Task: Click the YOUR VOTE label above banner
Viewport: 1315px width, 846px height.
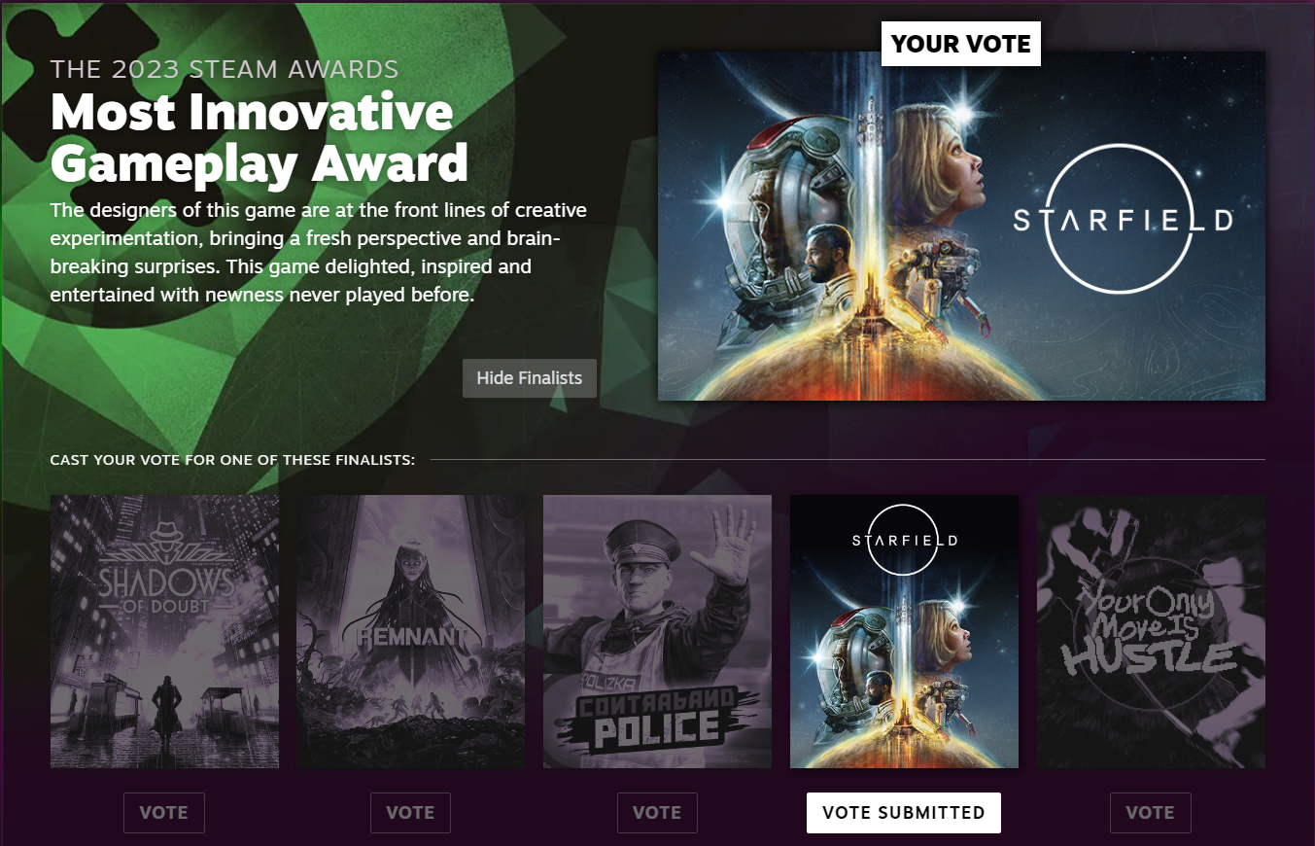Action: coord(961,44)
